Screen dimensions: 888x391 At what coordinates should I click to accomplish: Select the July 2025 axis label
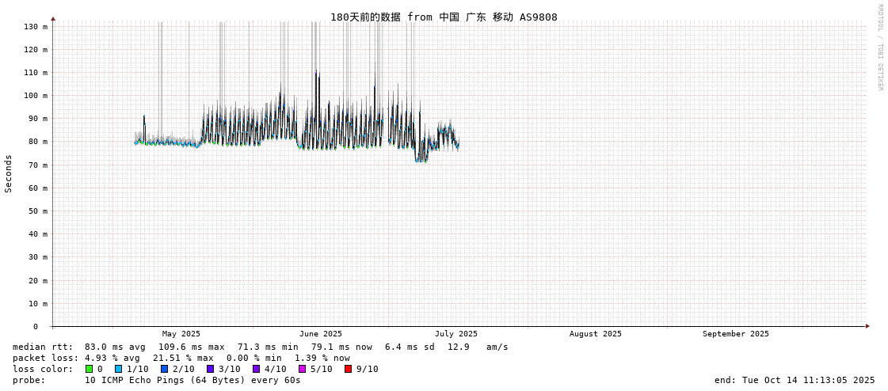click(x=456, y=334)
